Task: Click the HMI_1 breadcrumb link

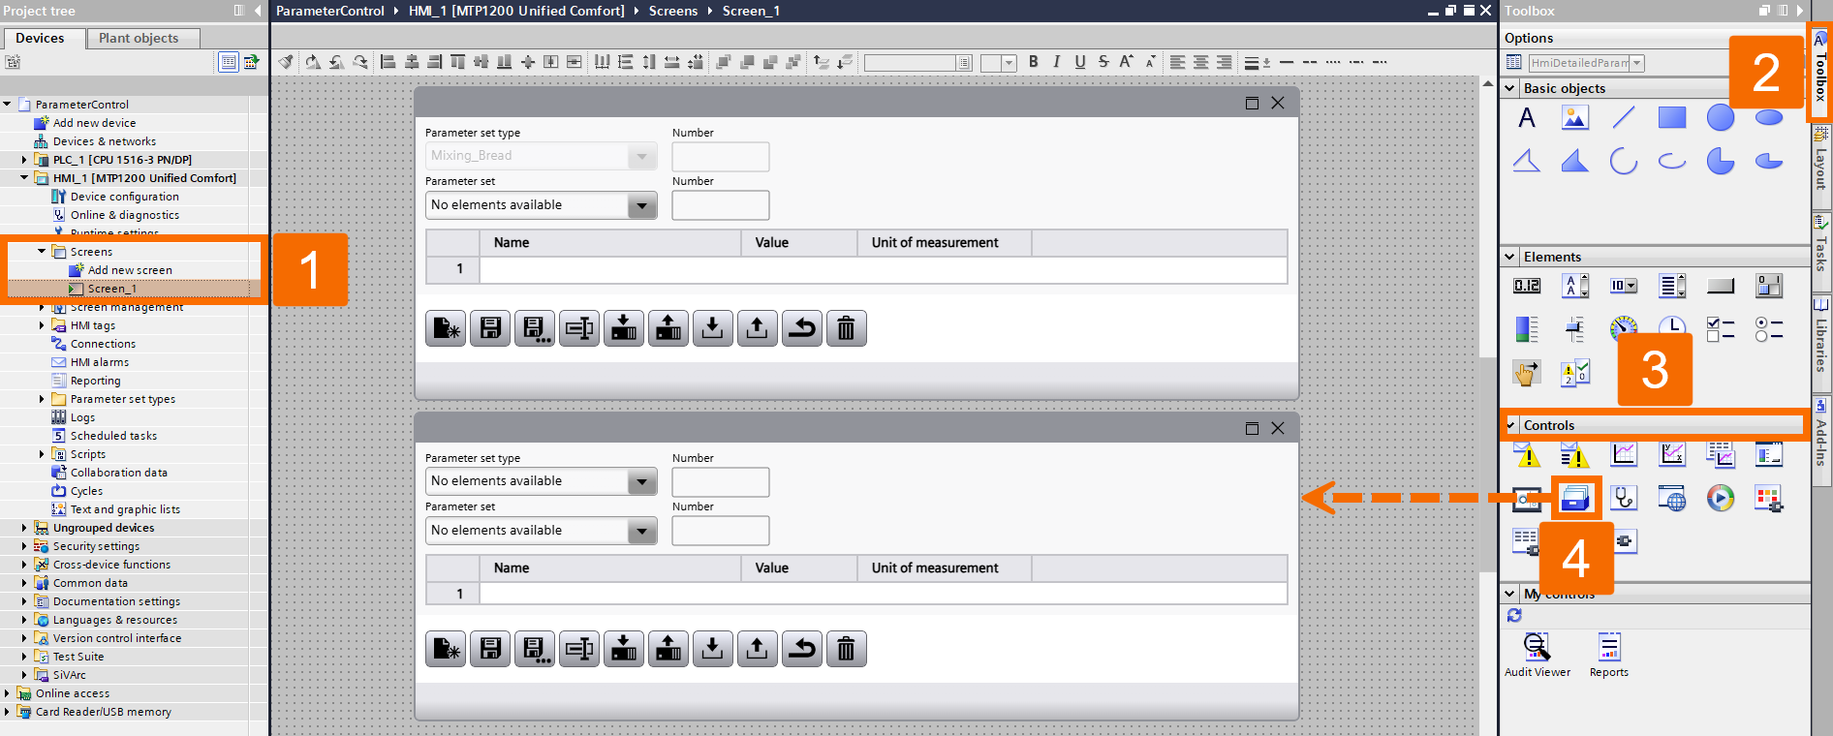Action: tap(516, 11)
